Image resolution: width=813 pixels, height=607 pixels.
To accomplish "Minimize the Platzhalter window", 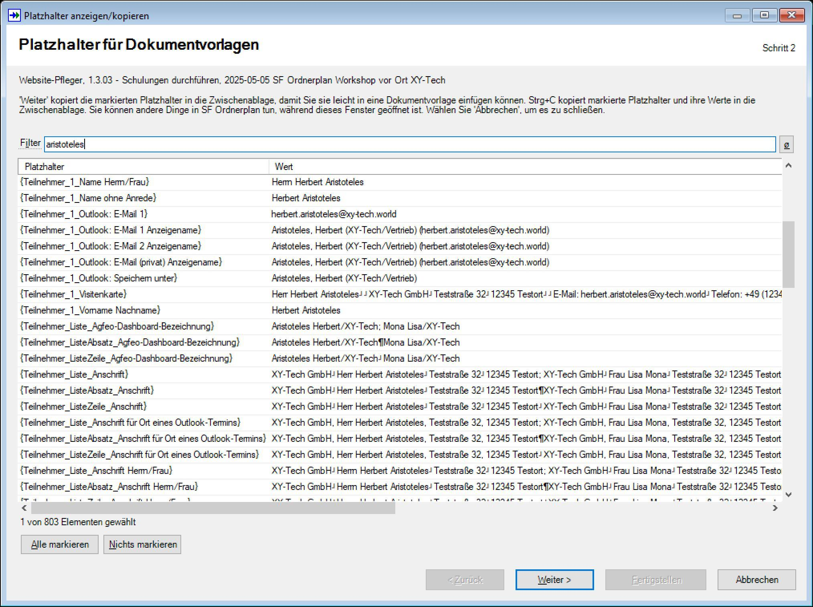I will [737, 16].
